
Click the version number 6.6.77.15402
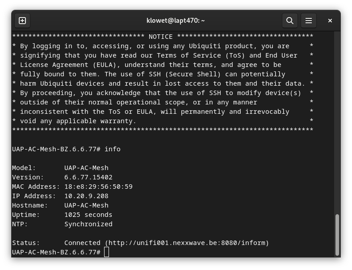(x=88, y=177)
